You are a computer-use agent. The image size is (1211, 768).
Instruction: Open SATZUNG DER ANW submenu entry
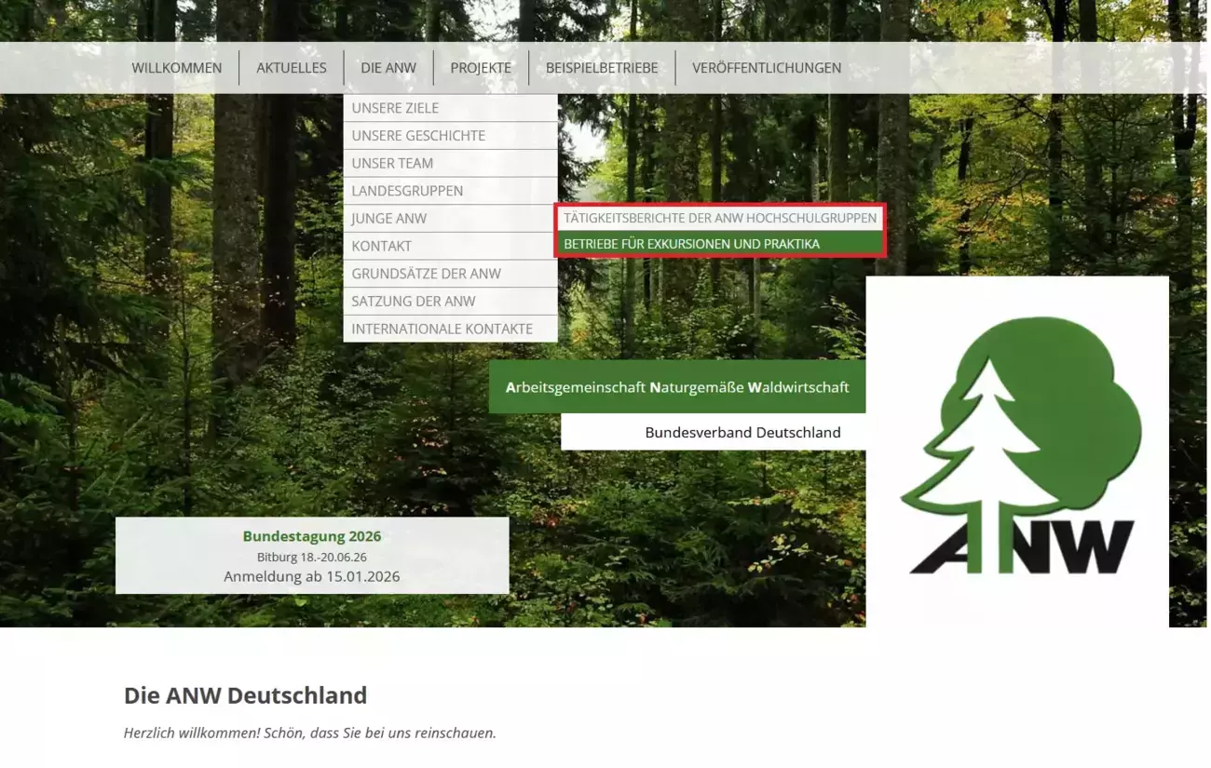[x=414, y=301]
